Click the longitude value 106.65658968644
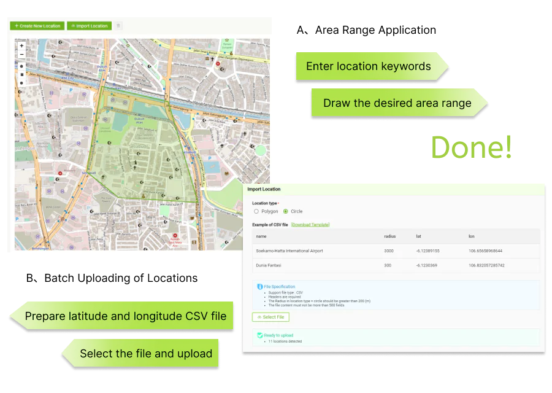Image resolution: width=552 pixels, height=393 pixels. coord(486,251)
